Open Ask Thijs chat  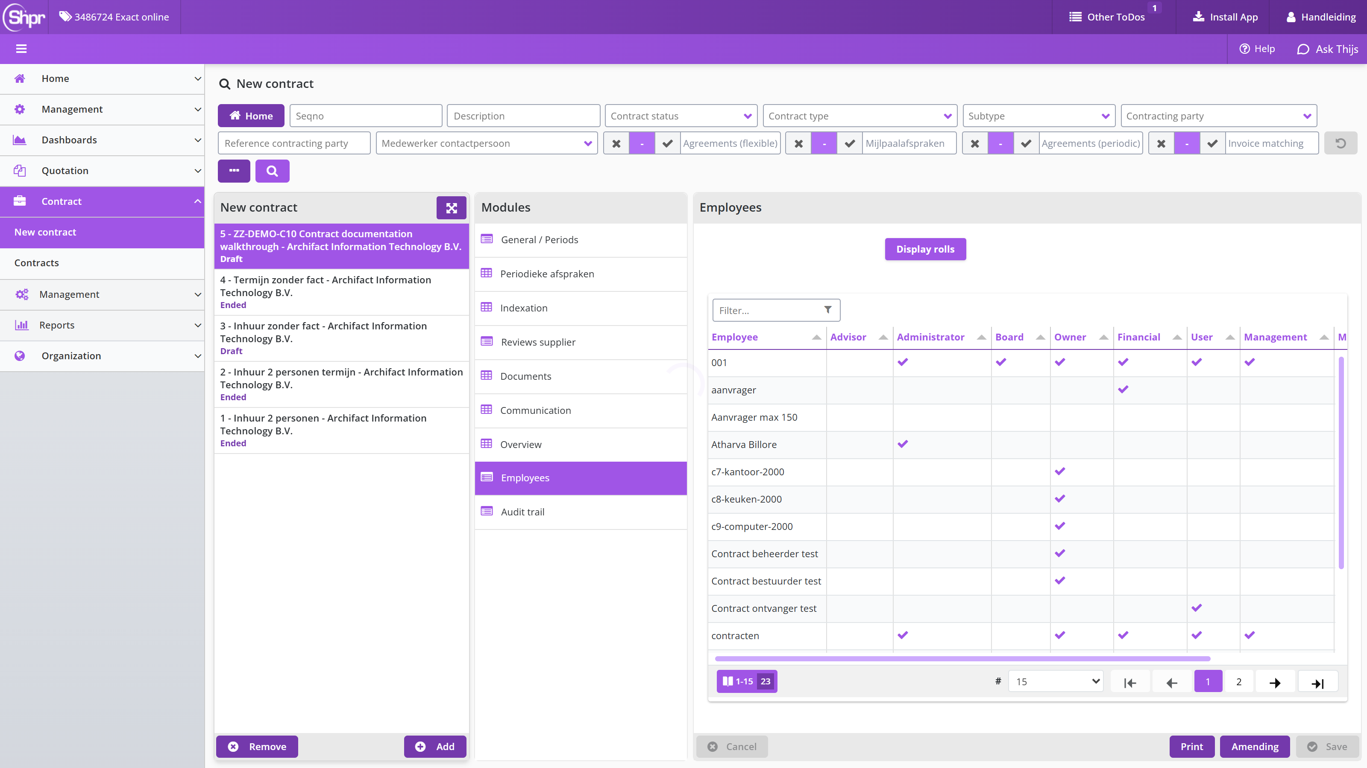(x=1328, y=49)
